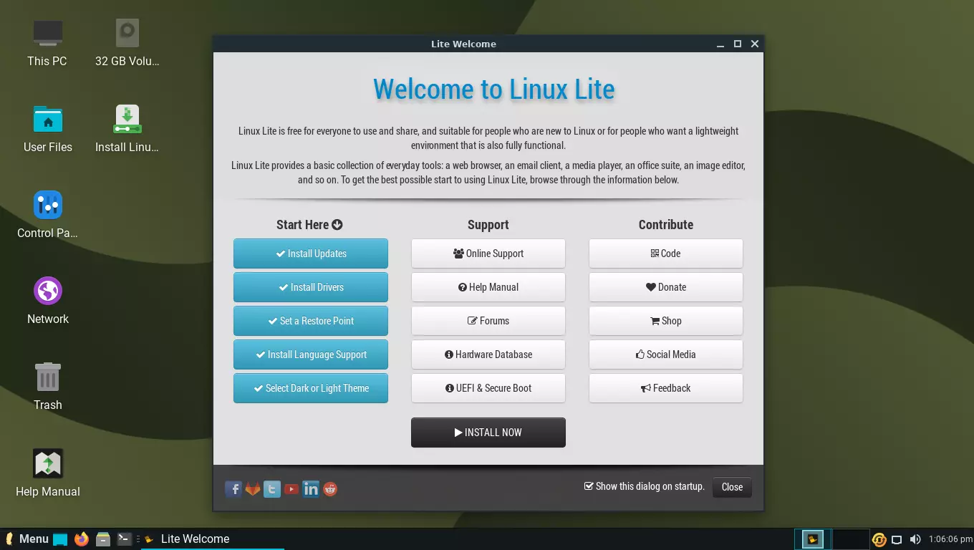The height and width of the screenshot is (550, 974).
Task: Maximize the Lite Welcome window
Action: coord(738,44)
